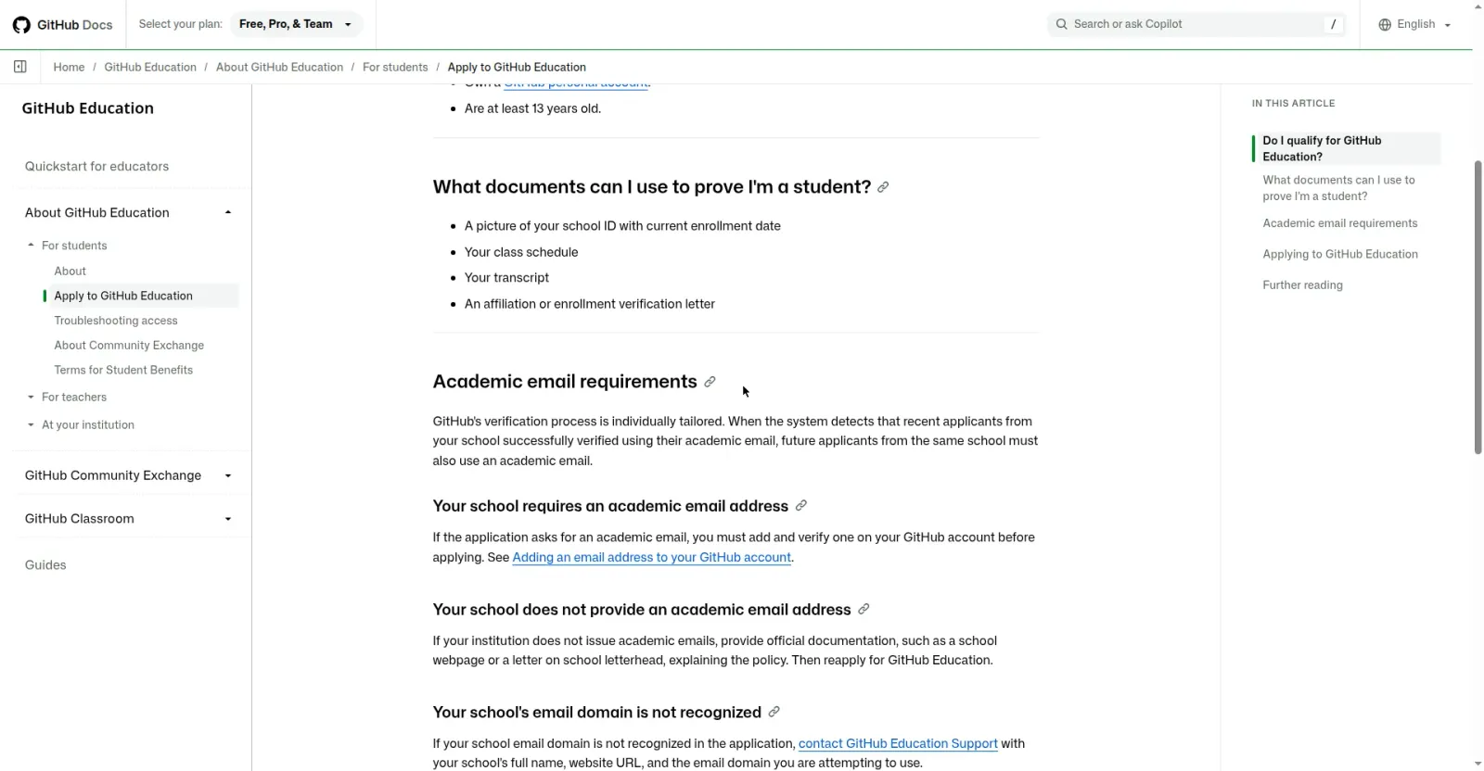Click link icon beside 'Your school requires' heading

coord(801,506)
